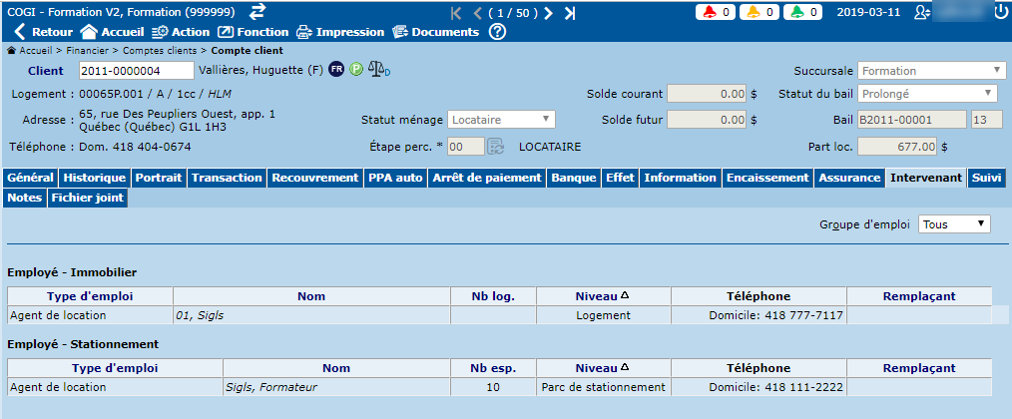This screenshot has width=1012, height=419.
Task: Click the swap arrows icon beside Formation title
Action: pyautogui.click(x=257, y=11)
